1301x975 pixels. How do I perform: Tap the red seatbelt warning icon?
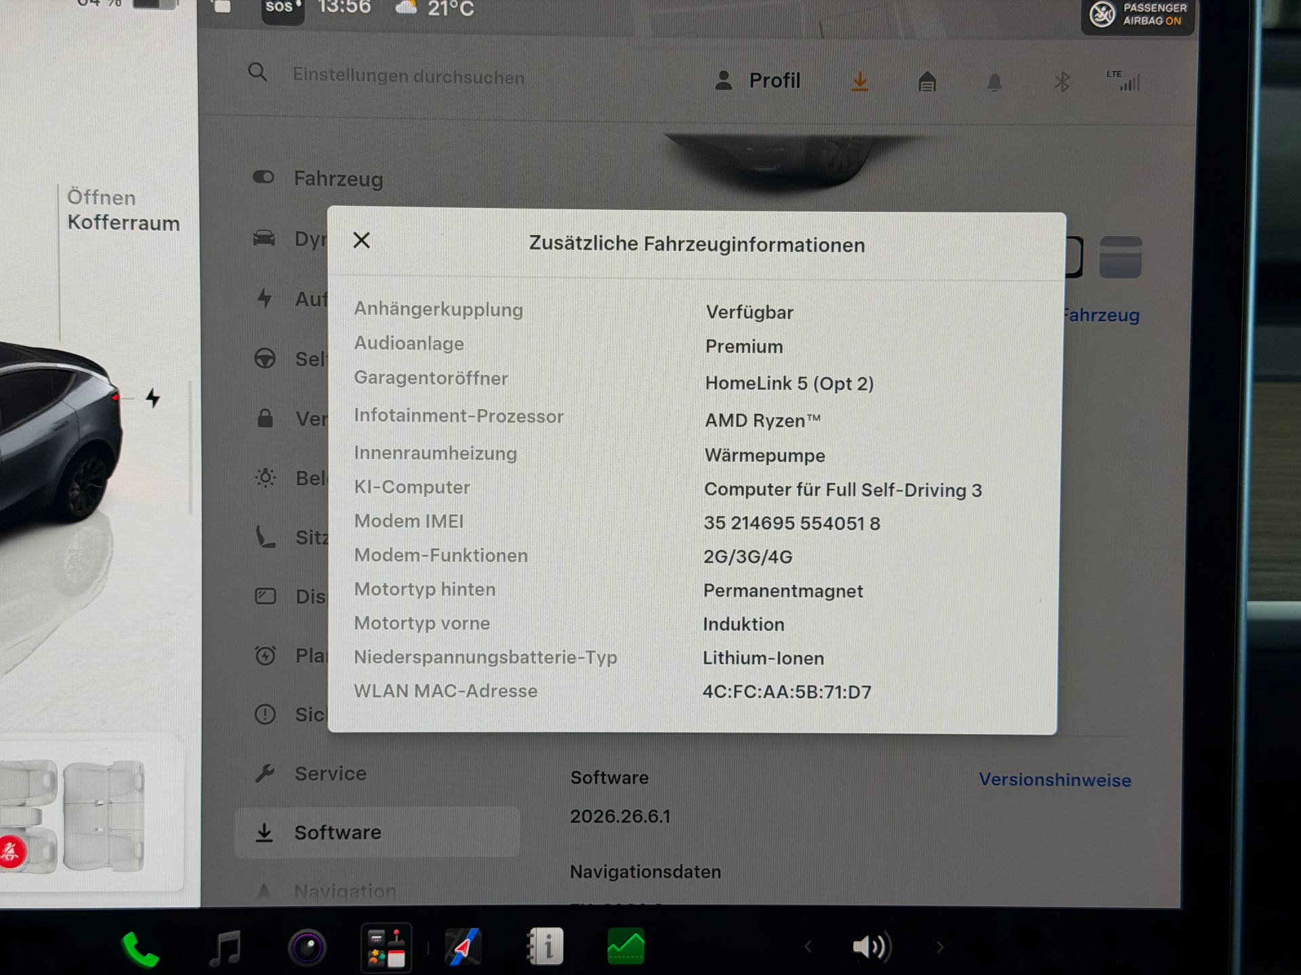(x=12, y=852)
